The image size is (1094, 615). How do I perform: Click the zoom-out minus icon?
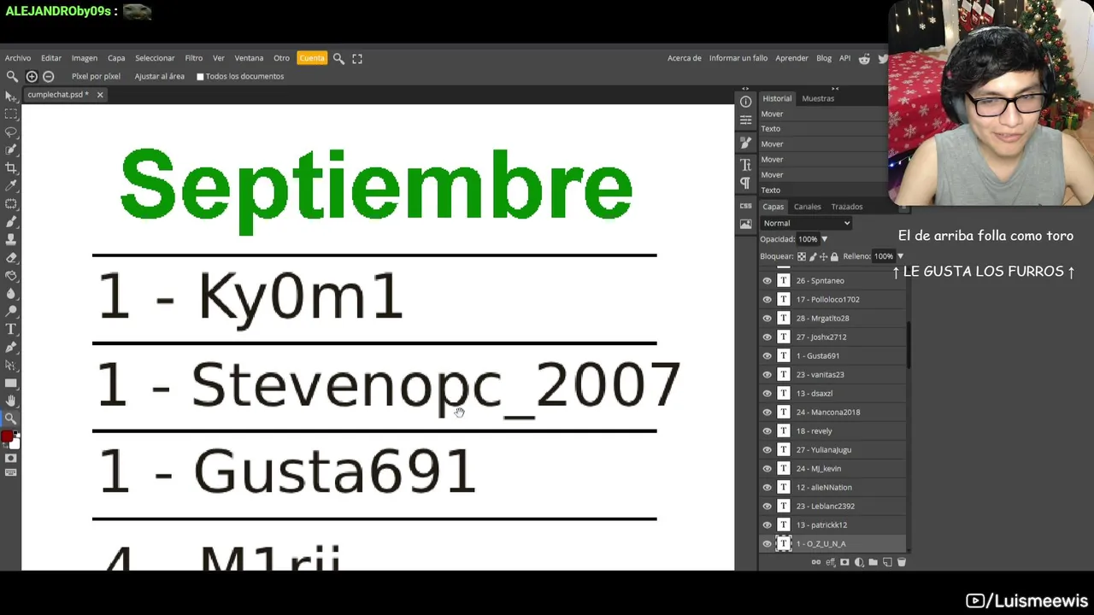48,76
